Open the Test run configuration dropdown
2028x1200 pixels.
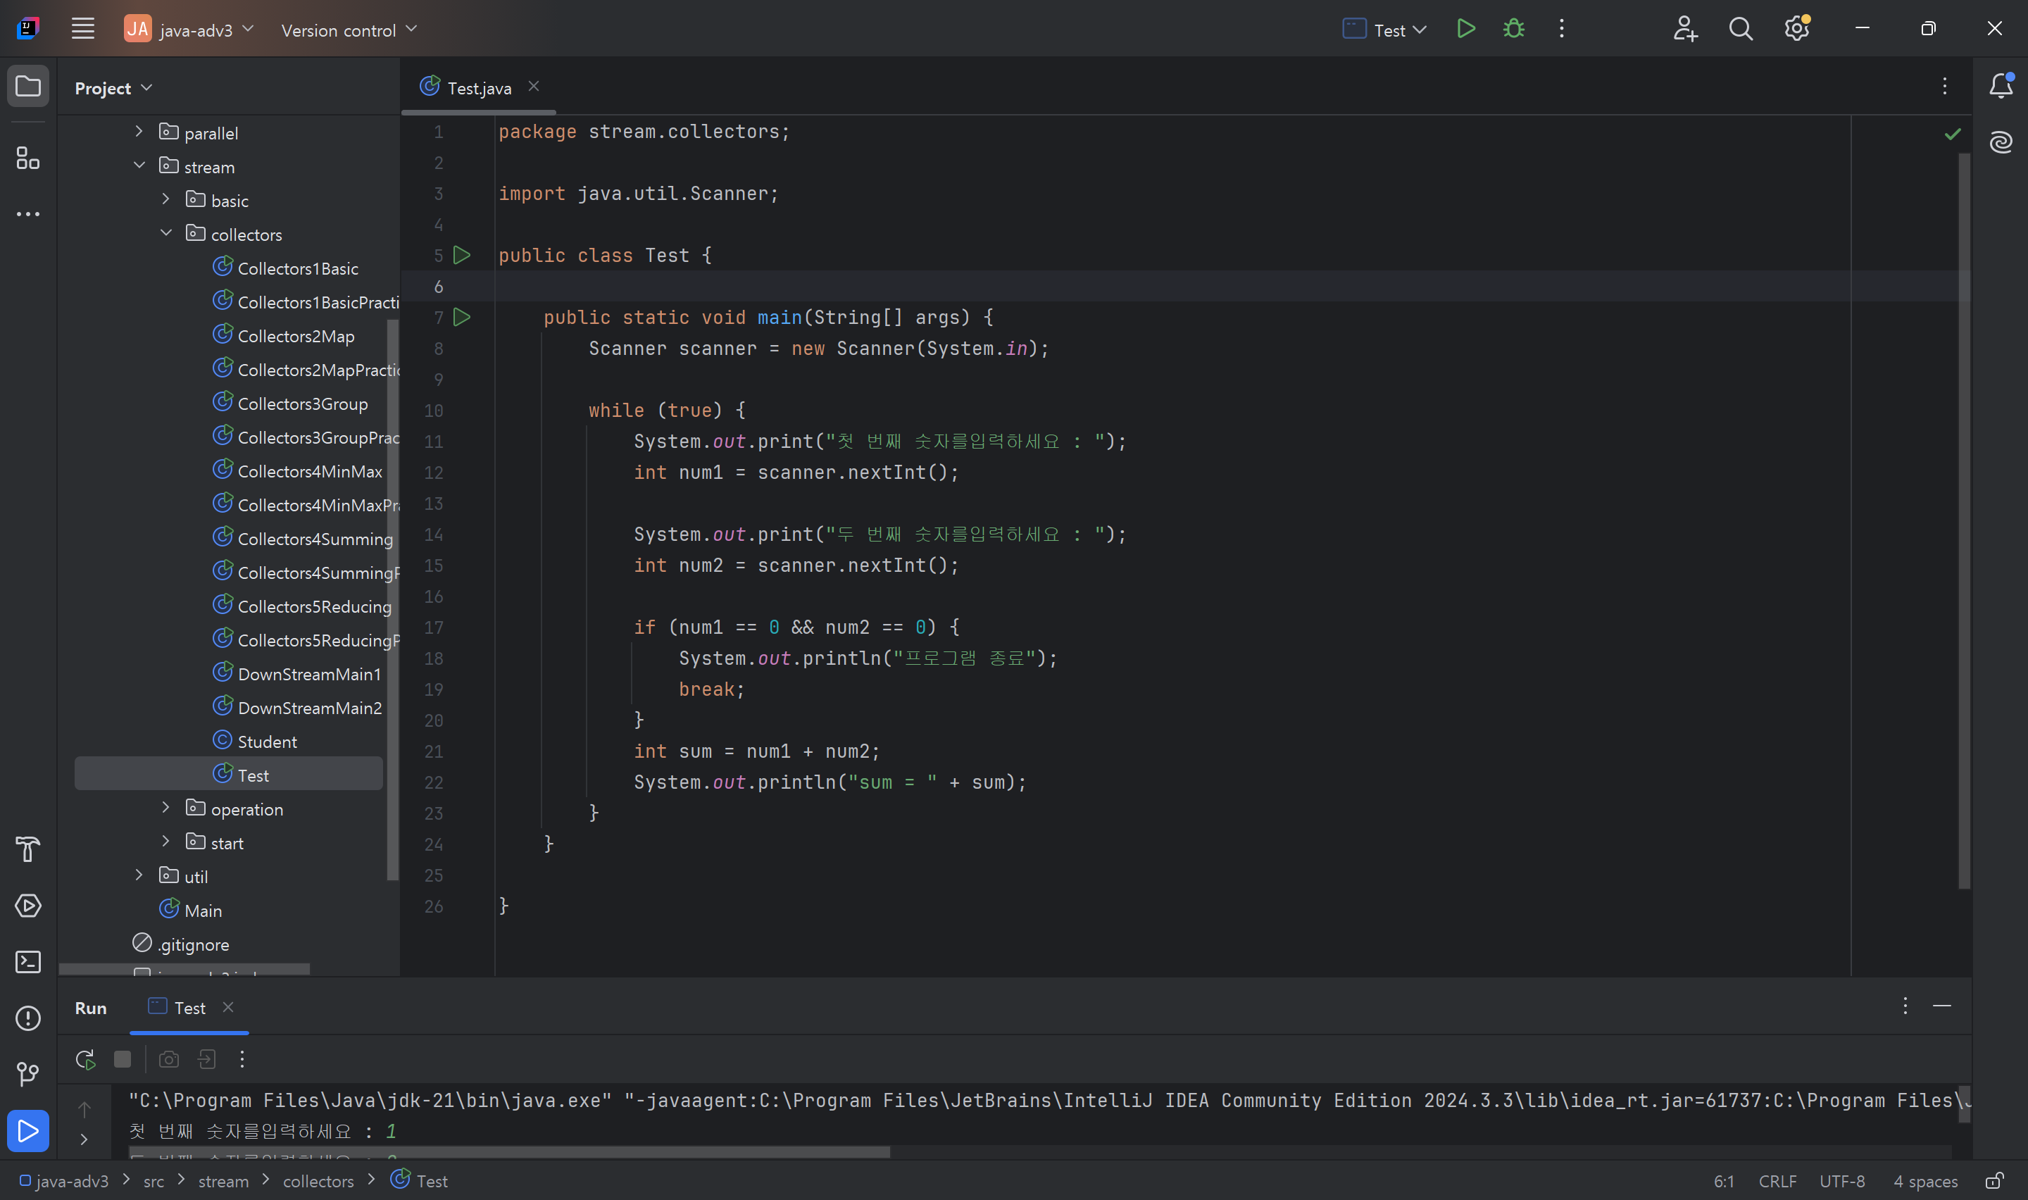(x=1384, y=30)
